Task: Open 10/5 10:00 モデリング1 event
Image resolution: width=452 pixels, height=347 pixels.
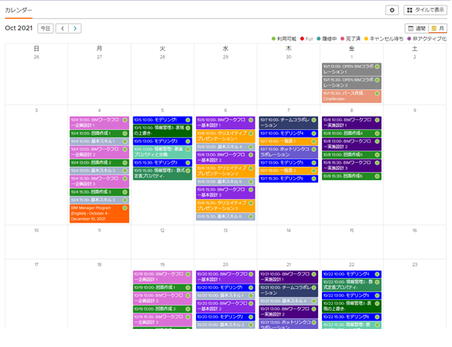Action: [x=162, y=120]
